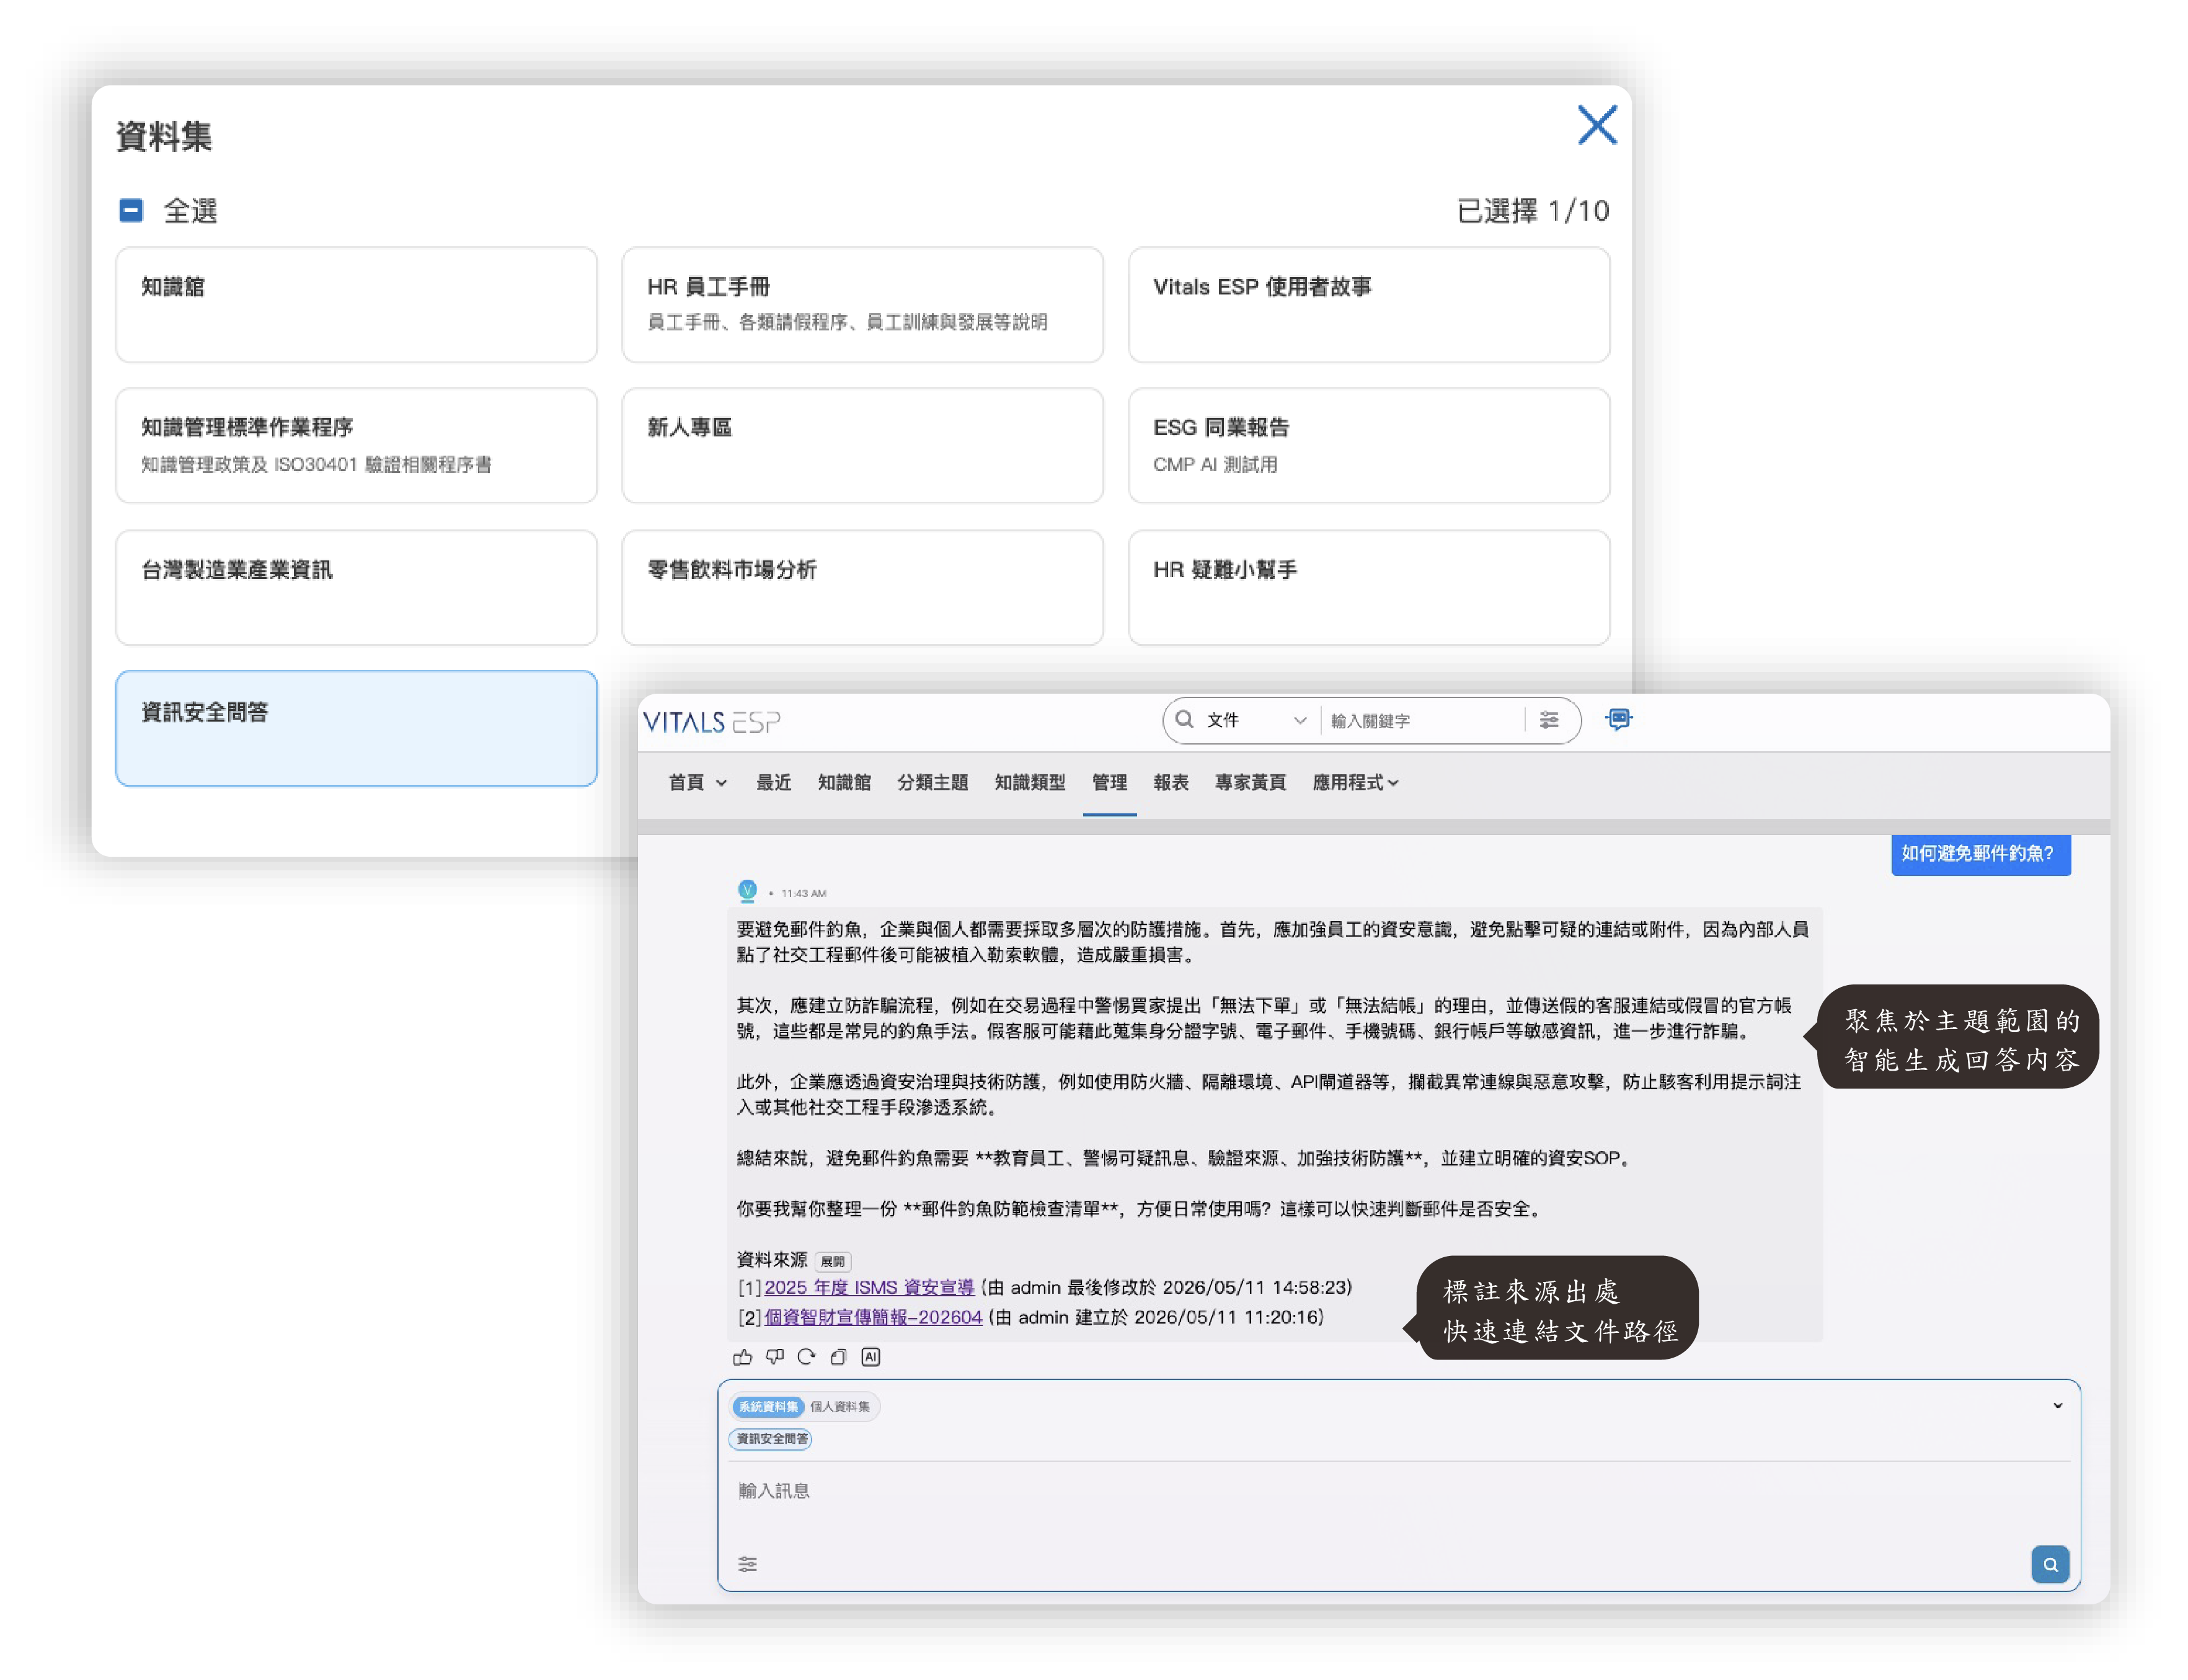Select the 知識館 dataset card

pos(356,305)
